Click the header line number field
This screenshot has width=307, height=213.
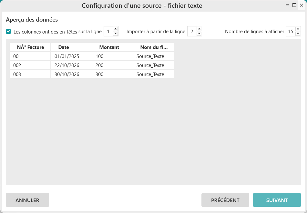click(x=108, y=32)
